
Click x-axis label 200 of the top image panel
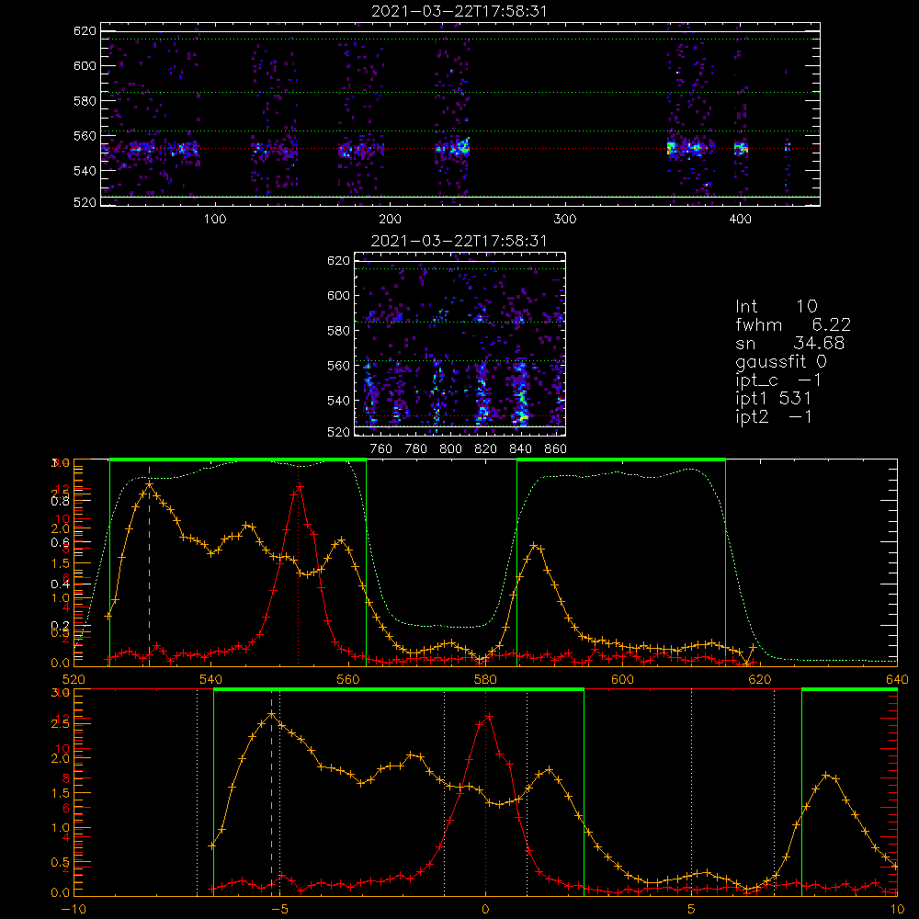390,219
